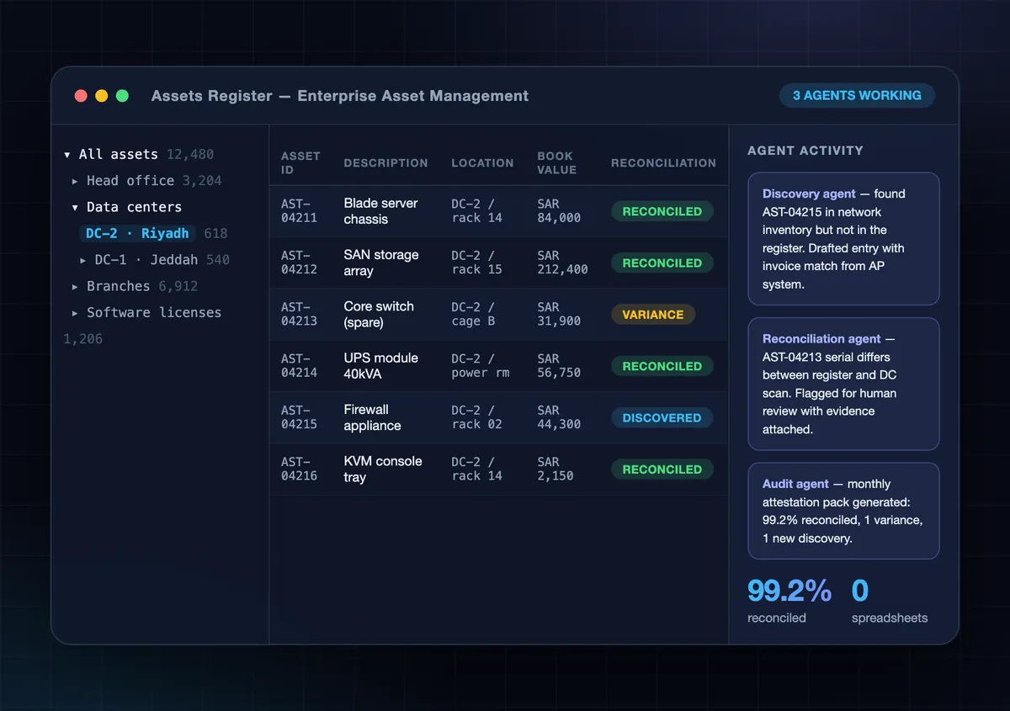The image size is (1010, 711).
Task: Open the Discovery agent activity card
Action: [x=843, y=239]
